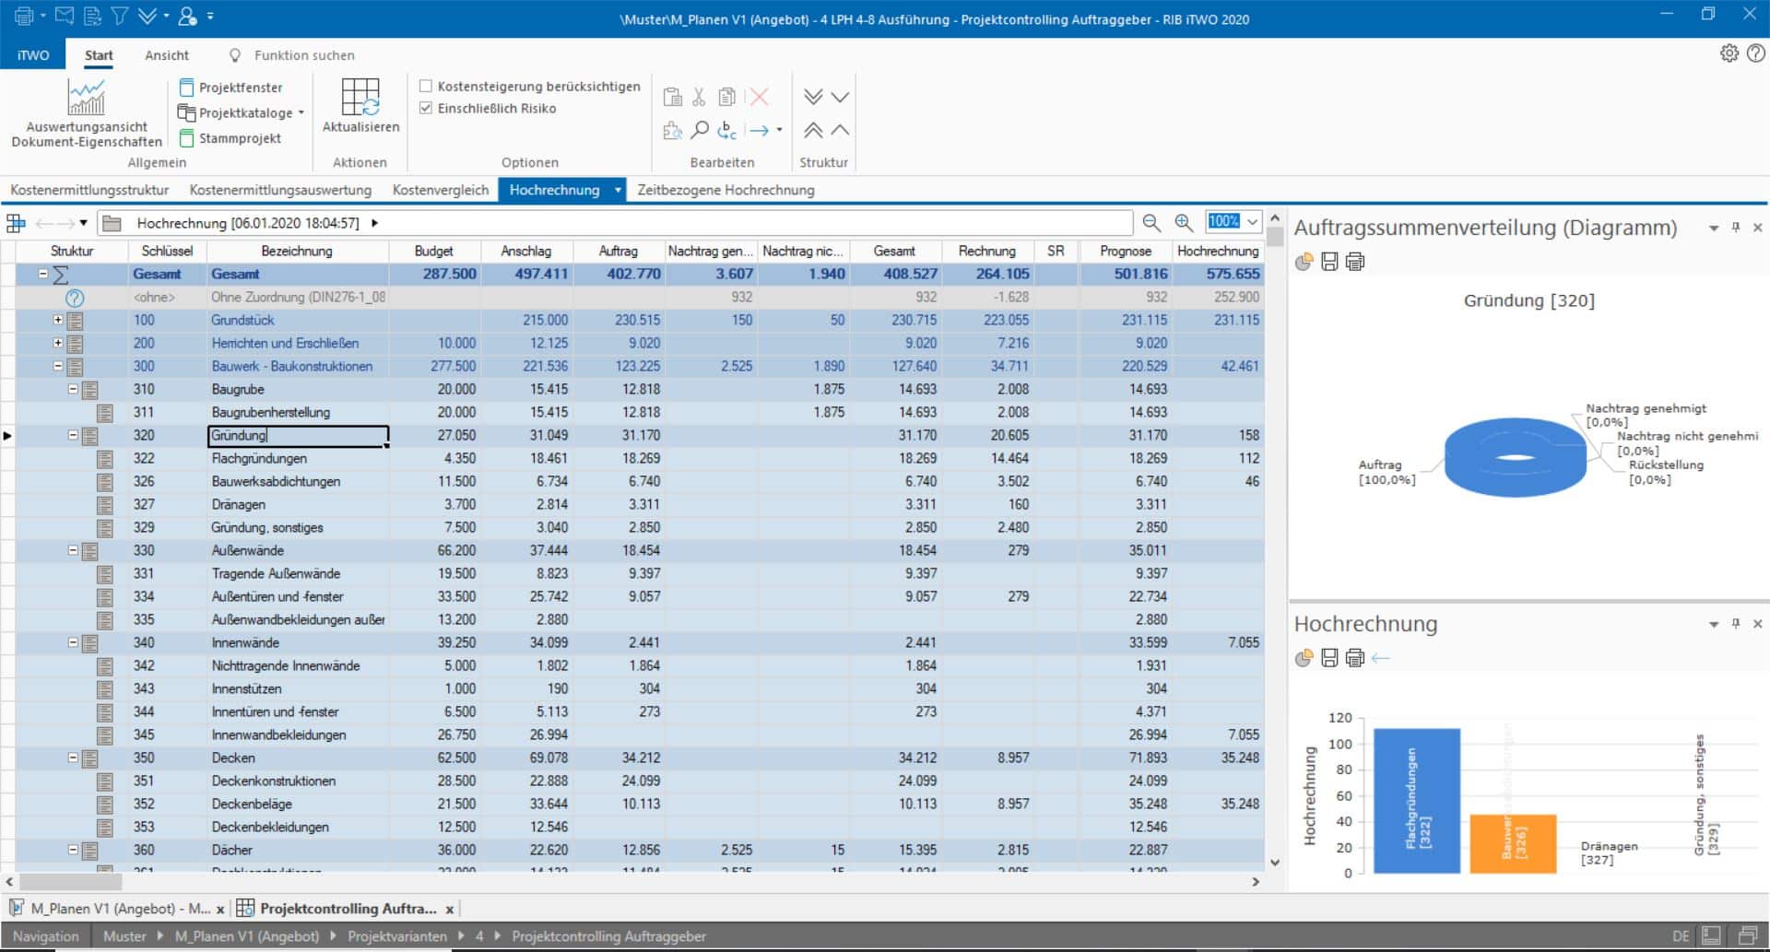The height and width of the screenshot is (952, 1770).
Task: Click the back arrow in Hochrechnung panel
Action: coord(1380,658)
